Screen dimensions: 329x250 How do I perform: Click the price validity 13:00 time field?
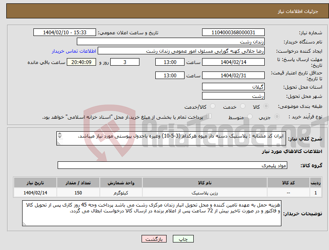click(170, 75)
